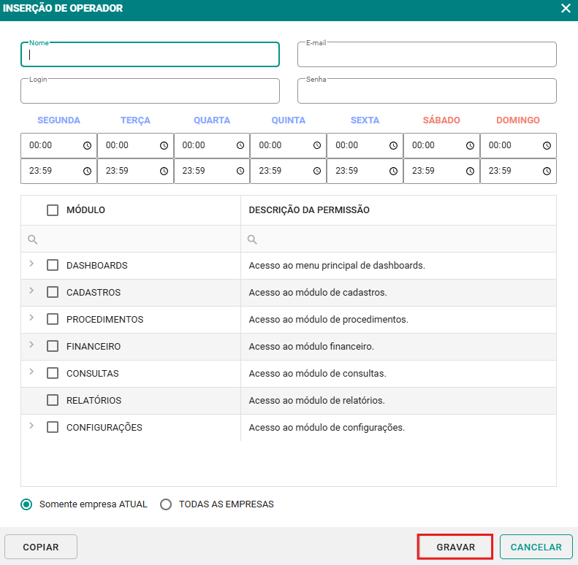Click the E-mail input field

point(427,55)
